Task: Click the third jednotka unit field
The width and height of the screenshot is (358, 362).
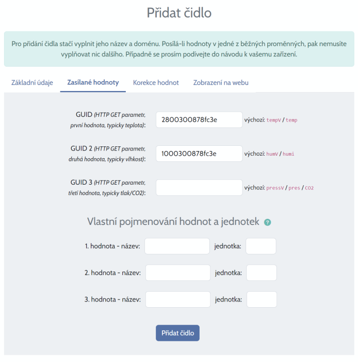Action: (262, 299)
